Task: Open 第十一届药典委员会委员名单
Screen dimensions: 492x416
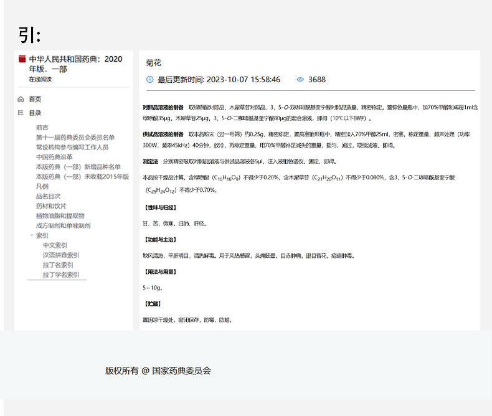Action: (x=75, y=137)
